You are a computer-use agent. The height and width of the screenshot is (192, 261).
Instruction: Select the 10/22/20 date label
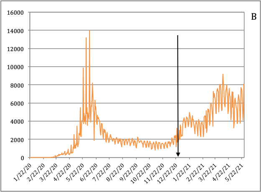pos(141,173)
